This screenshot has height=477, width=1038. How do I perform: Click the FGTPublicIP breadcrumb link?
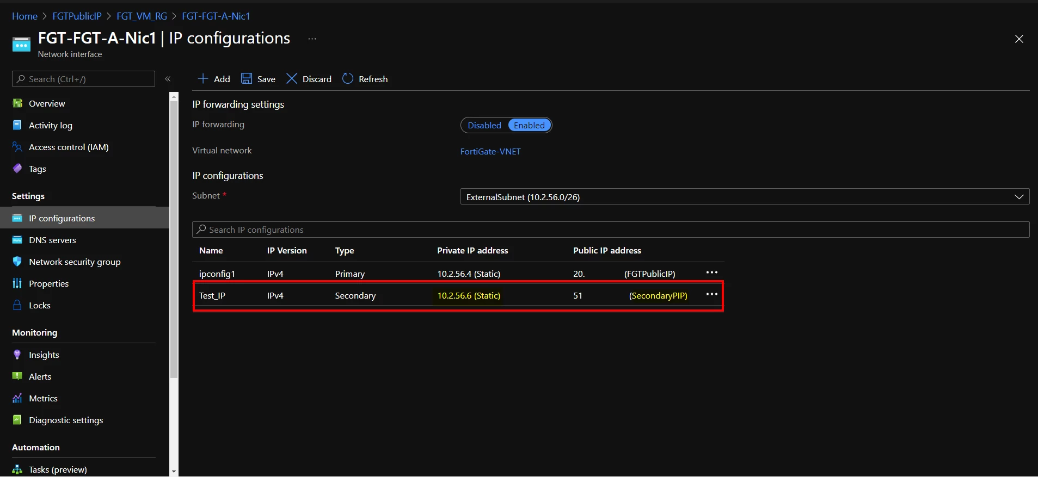77,16
